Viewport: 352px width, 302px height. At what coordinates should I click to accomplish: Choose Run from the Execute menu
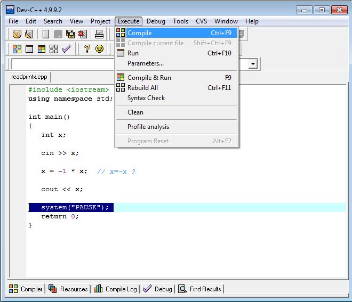tap(177, 53)
